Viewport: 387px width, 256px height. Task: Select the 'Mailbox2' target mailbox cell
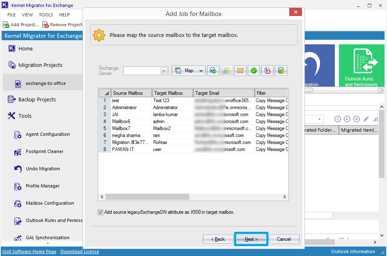pos(172,128)
